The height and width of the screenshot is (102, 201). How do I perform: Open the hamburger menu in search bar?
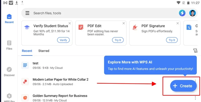tap(27, 13)
